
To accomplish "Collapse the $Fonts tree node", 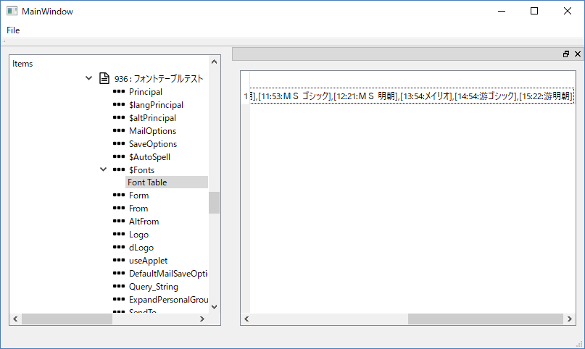I will [104, 169].
